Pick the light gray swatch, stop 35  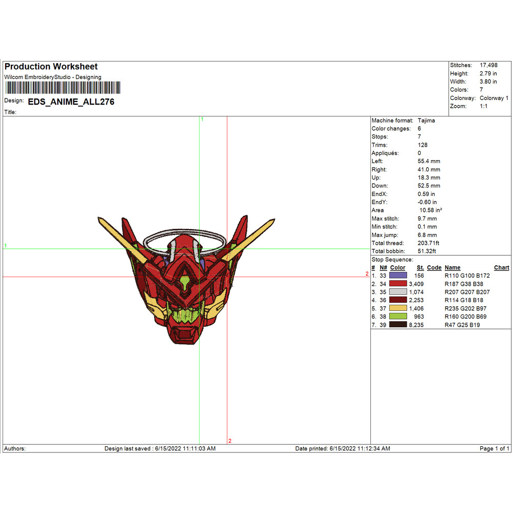pos(398,292)
